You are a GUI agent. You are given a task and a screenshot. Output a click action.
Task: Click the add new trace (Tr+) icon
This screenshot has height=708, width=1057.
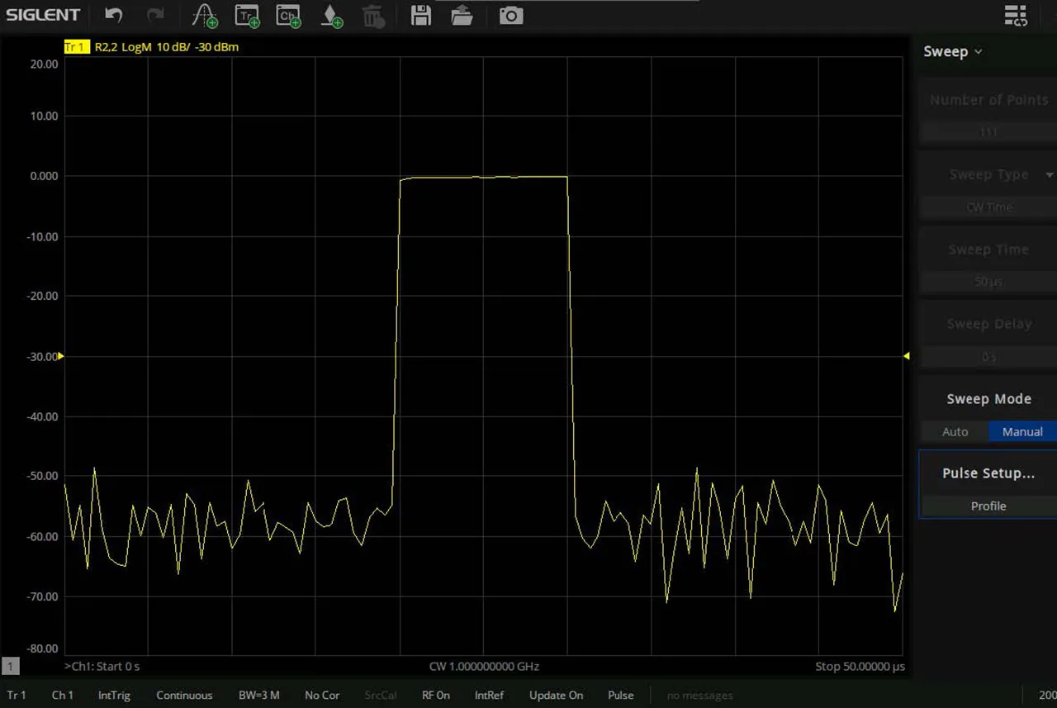[x=246, y=16]
